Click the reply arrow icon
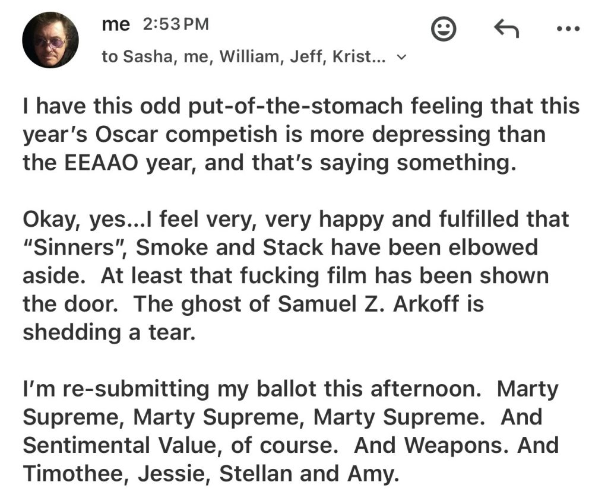This screenshot has width=608, height=501. [506, 28]
